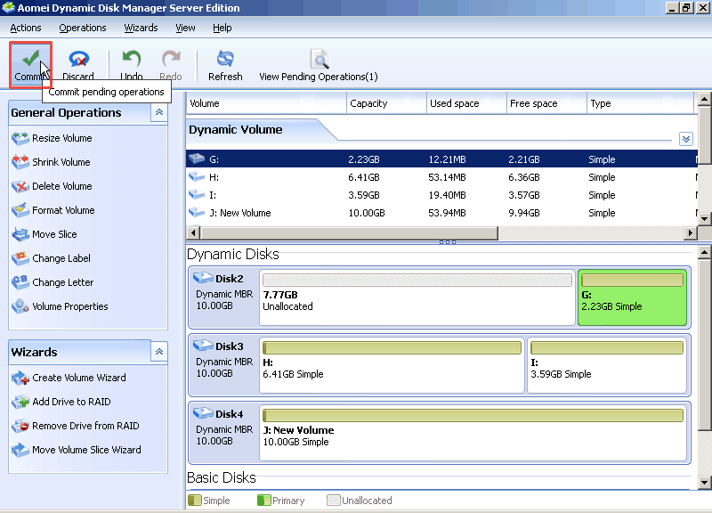Click the Commit checkmark toolbar icon
This screenshot has width=712, height=513.
point(30,60)
